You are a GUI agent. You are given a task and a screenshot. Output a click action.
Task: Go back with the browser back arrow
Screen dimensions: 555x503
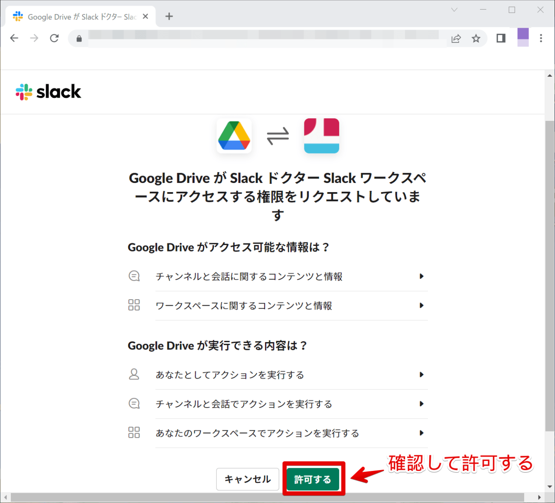coord(14,38)
